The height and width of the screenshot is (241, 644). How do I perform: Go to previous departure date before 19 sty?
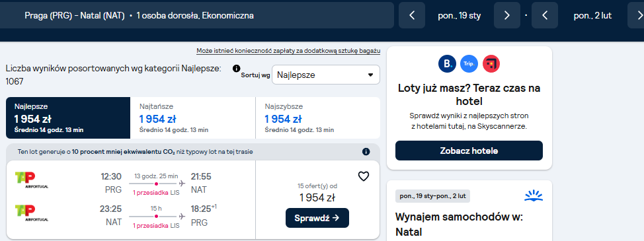[412, 16]
